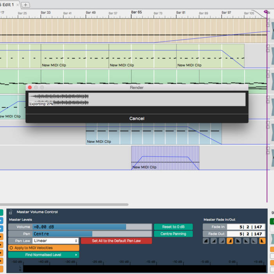This screenshot has height=274, width=274.
Task: Select the sixth fade curve shape icon
Action: click(246, 241)
